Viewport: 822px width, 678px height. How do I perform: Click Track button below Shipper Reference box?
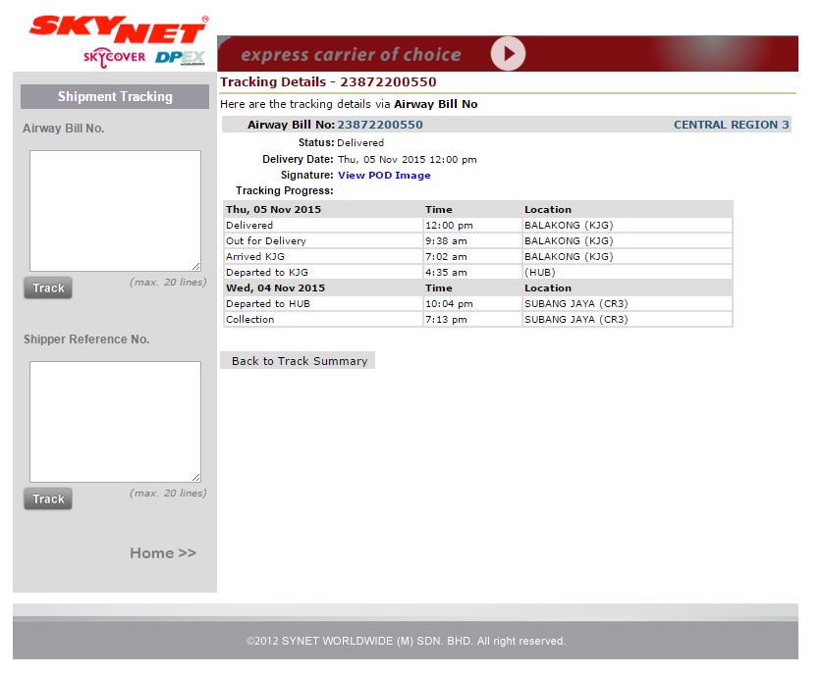pos(48,499)
